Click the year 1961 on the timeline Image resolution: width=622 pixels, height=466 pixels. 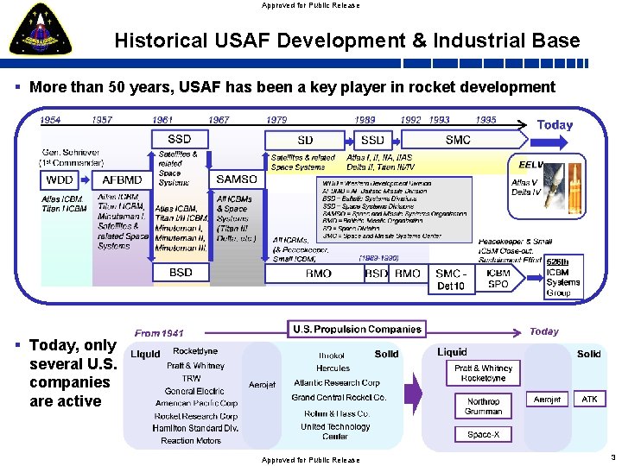[x=162, y=120]
